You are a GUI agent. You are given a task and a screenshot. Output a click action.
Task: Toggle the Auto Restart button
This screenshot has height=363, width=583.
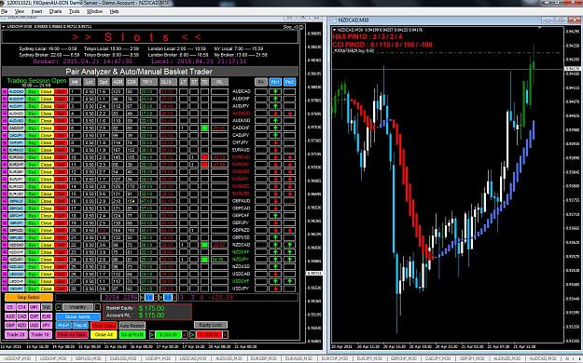click(x=132, y=326)
